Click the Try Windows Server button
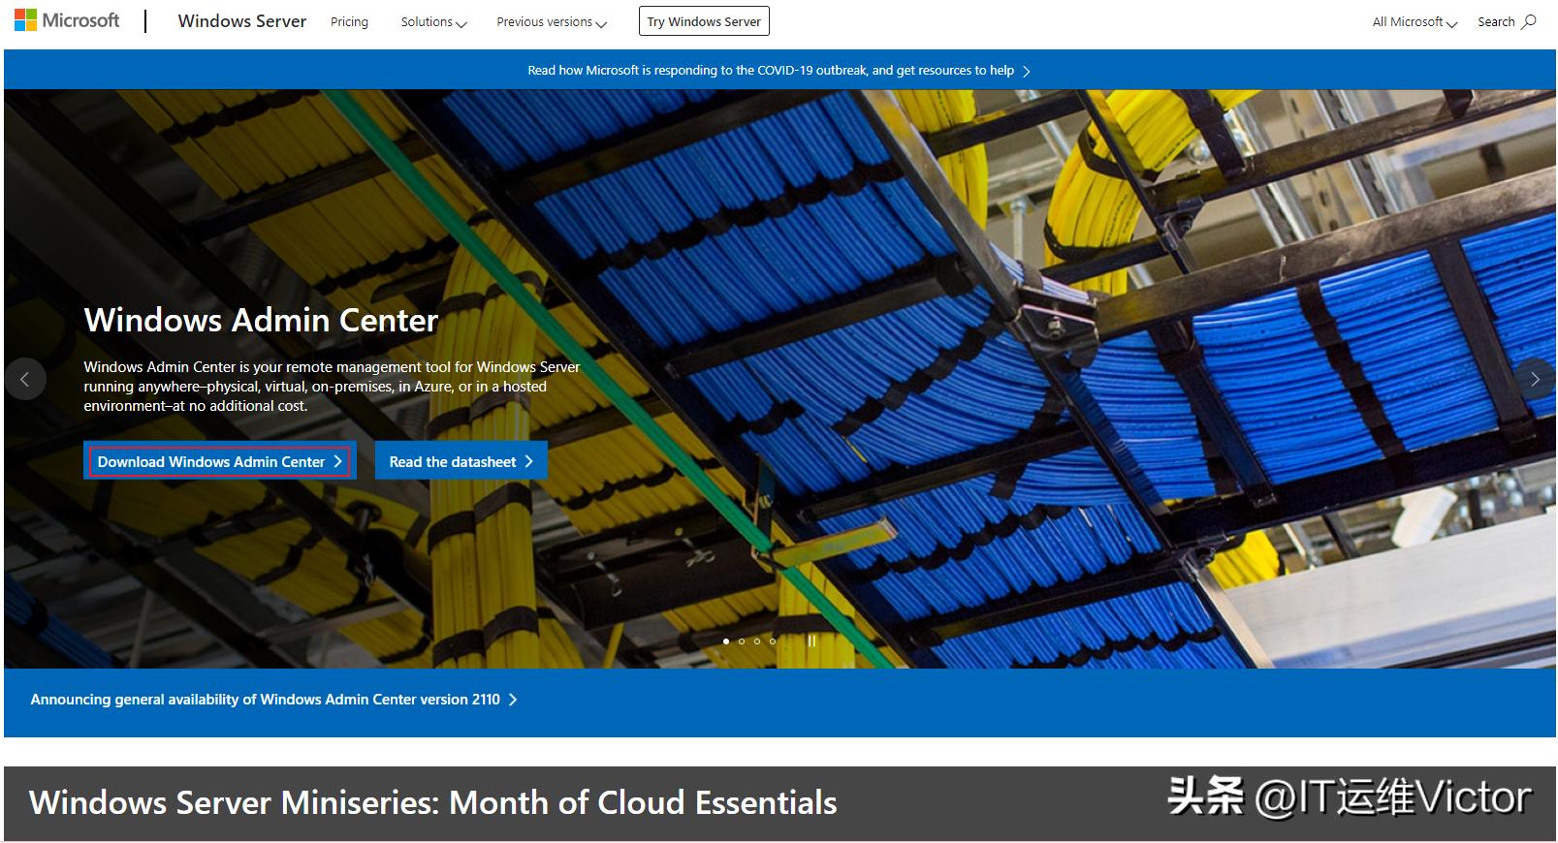Screen dimensions: 1558x843 click(704, 21)
